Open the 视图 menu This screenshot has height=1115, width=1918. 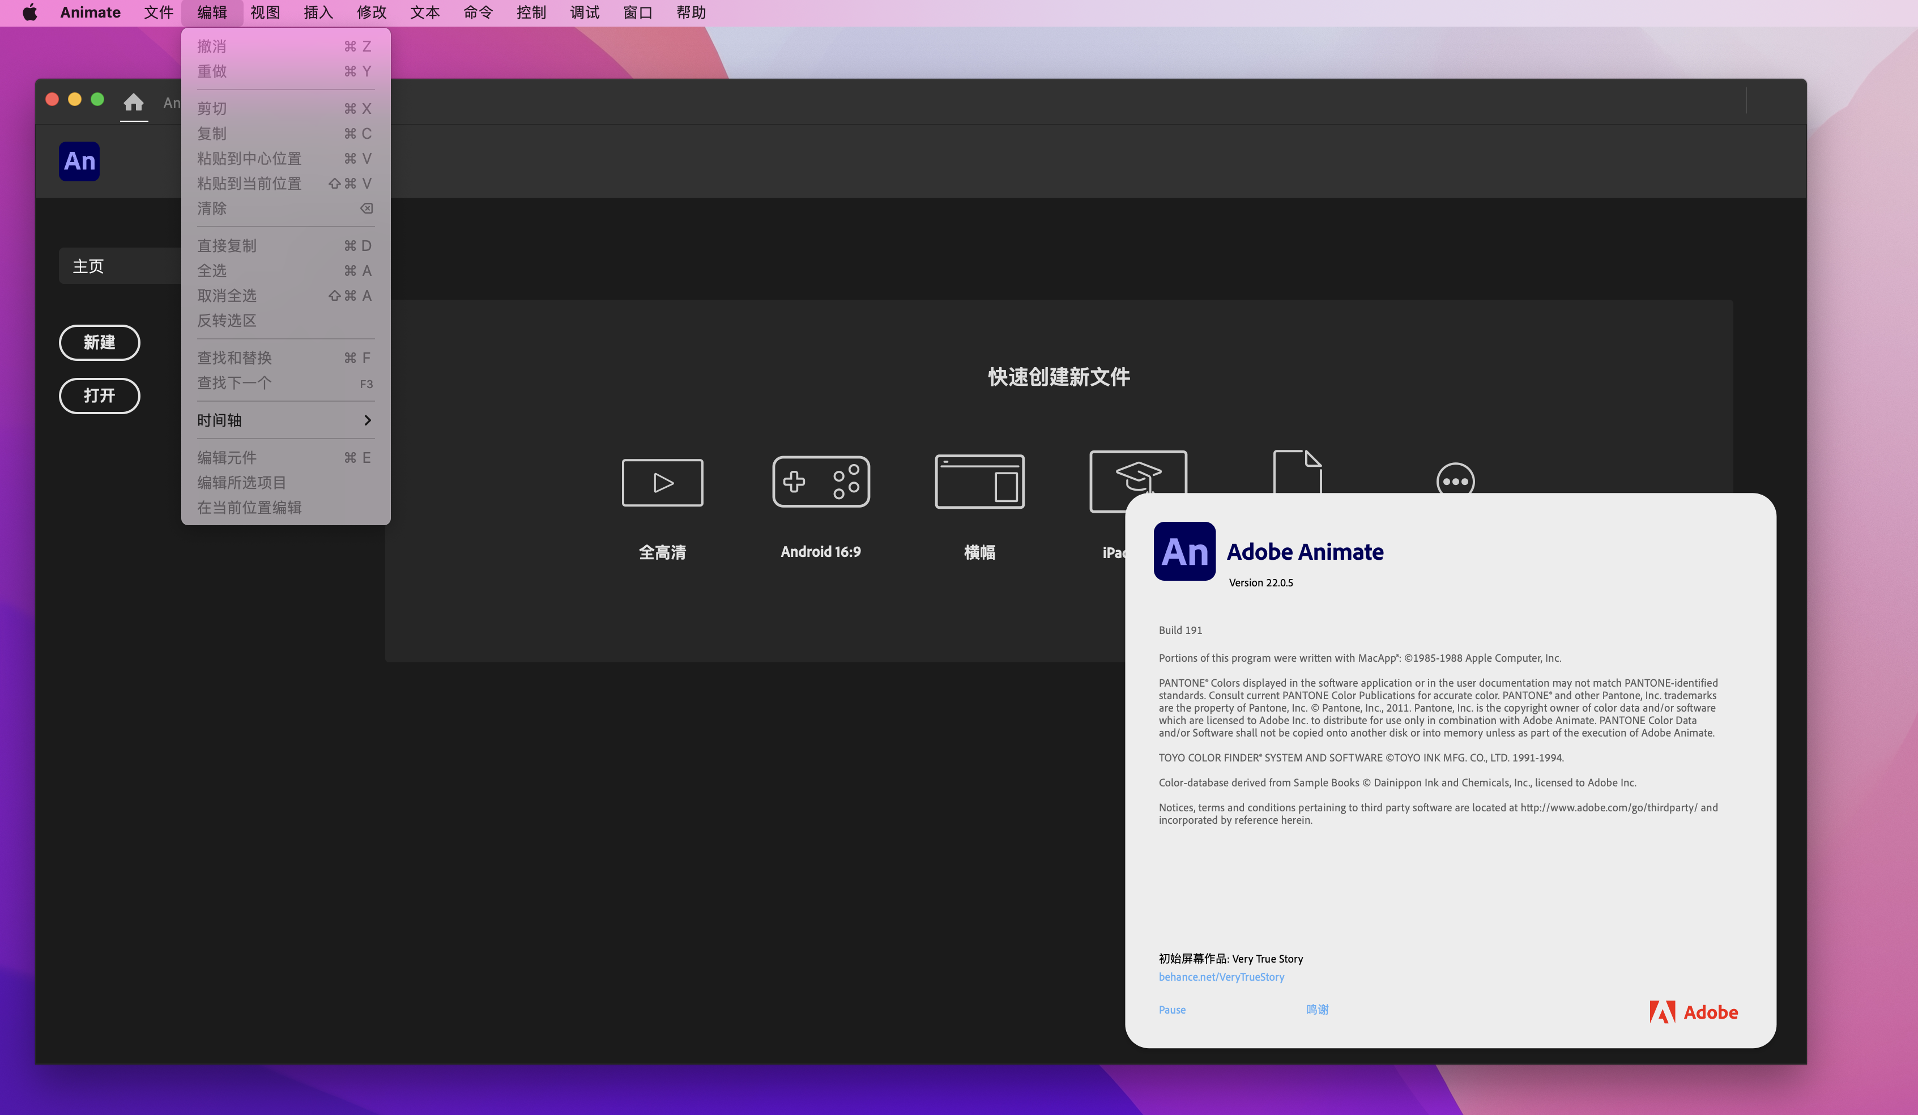[x=265, y=12]
